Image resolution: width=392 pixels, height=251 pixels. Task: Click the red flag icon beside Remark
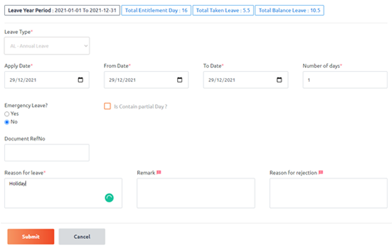[159, 172]
